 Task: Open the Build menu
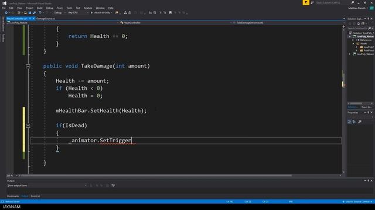(40, 8)
